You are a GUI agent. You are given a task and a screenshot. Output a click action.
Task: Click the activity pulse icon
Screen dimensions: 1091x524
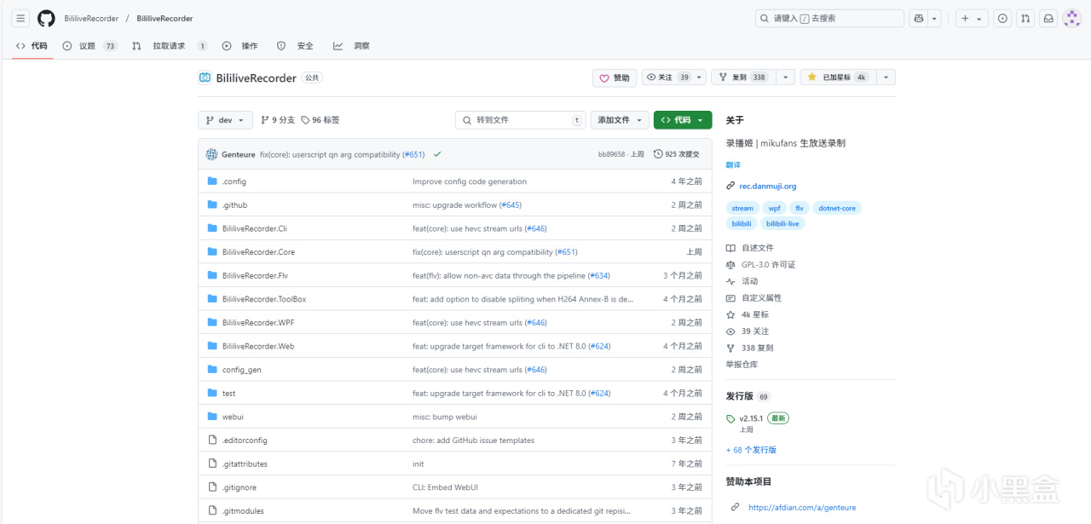click(x=730, y=281)
